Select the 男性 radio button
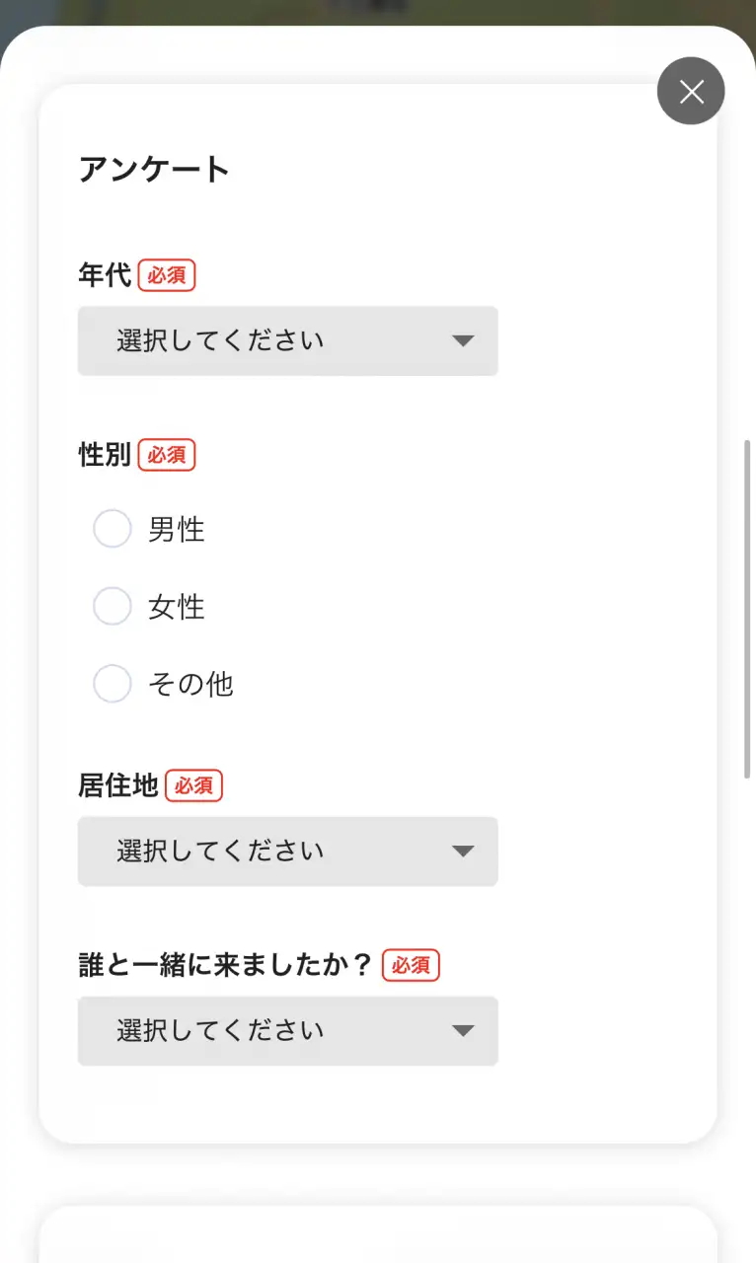This screenshot has height=1263, width=756. click(x=113, y=529)
